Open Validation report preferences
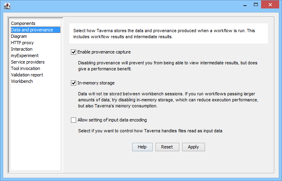Image resolution: width=282 pixels, height=181 pixels. pyautogui.click(x=35, y=75)
